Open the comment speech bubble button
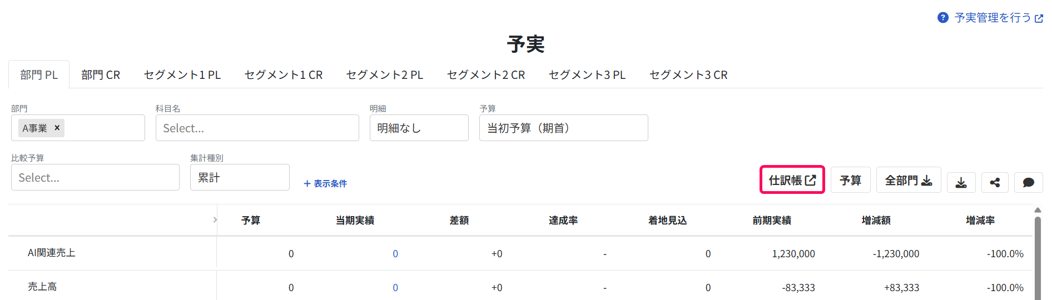 pyautogui.click(x=1028, y=182)
